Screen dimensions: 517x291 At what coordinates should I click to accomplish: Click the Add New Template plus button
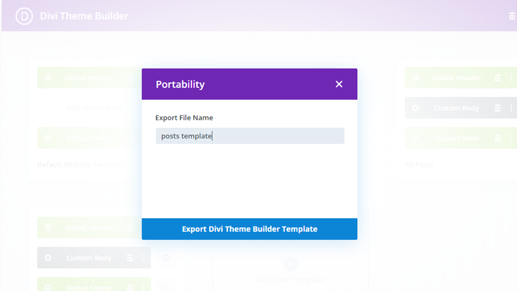coord(290,264)
